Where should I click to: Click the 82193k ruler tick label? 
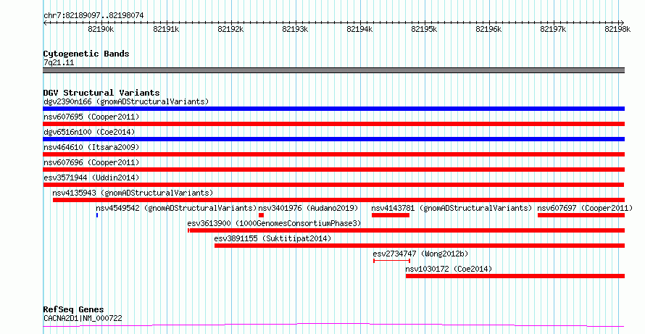(295, 30)
